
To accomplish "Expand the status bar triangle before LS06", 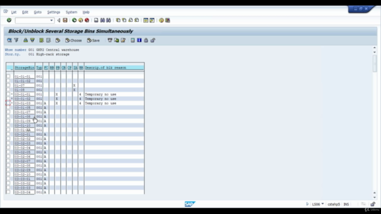I will [307, 204].
